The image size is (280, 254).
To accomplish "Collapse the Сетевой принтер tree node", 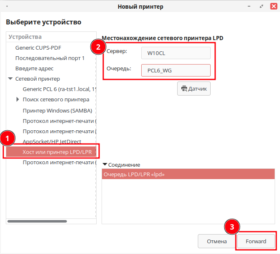I will tap(10, 79).
